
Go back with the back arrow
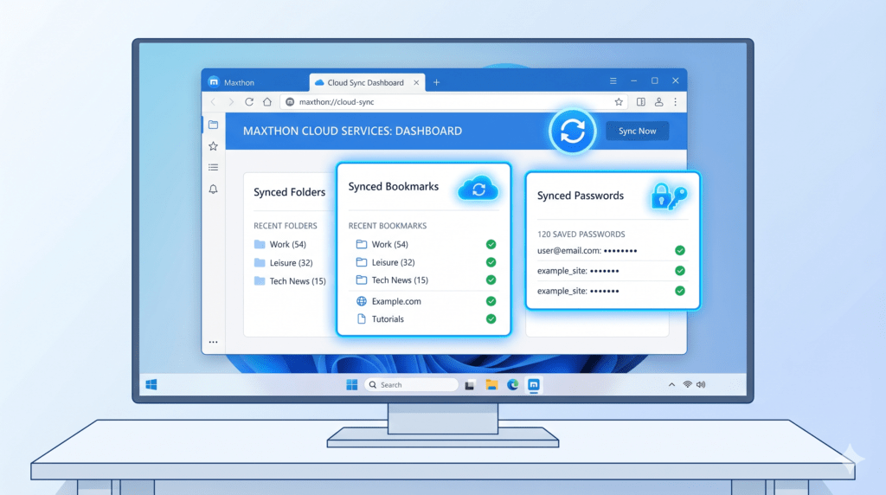(214, 102)
